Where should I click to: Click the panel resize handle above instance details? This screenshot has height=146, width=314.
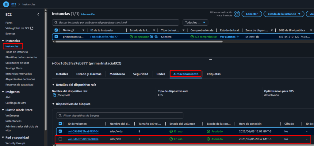click(x=210, y=59)
